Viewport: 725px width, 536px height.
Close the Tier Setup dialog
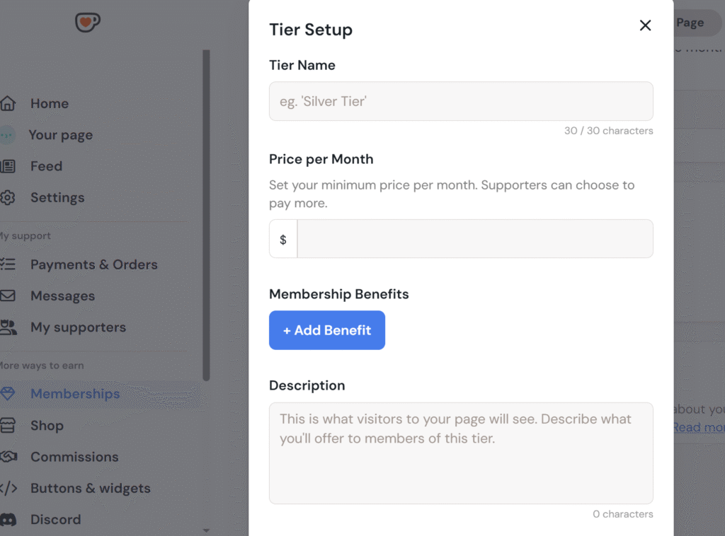645,25
